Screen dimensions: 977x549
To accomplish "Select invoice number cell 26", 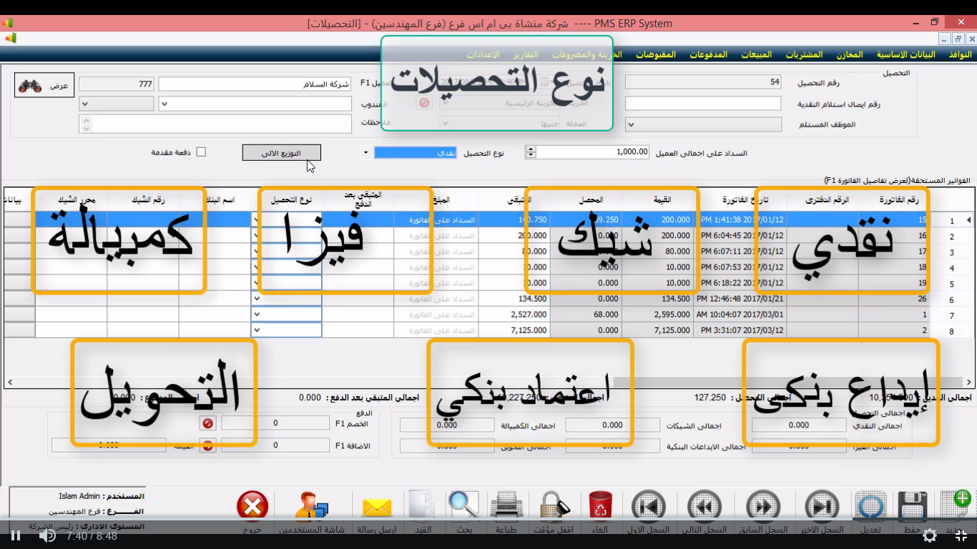I will [x=894, y=299].
